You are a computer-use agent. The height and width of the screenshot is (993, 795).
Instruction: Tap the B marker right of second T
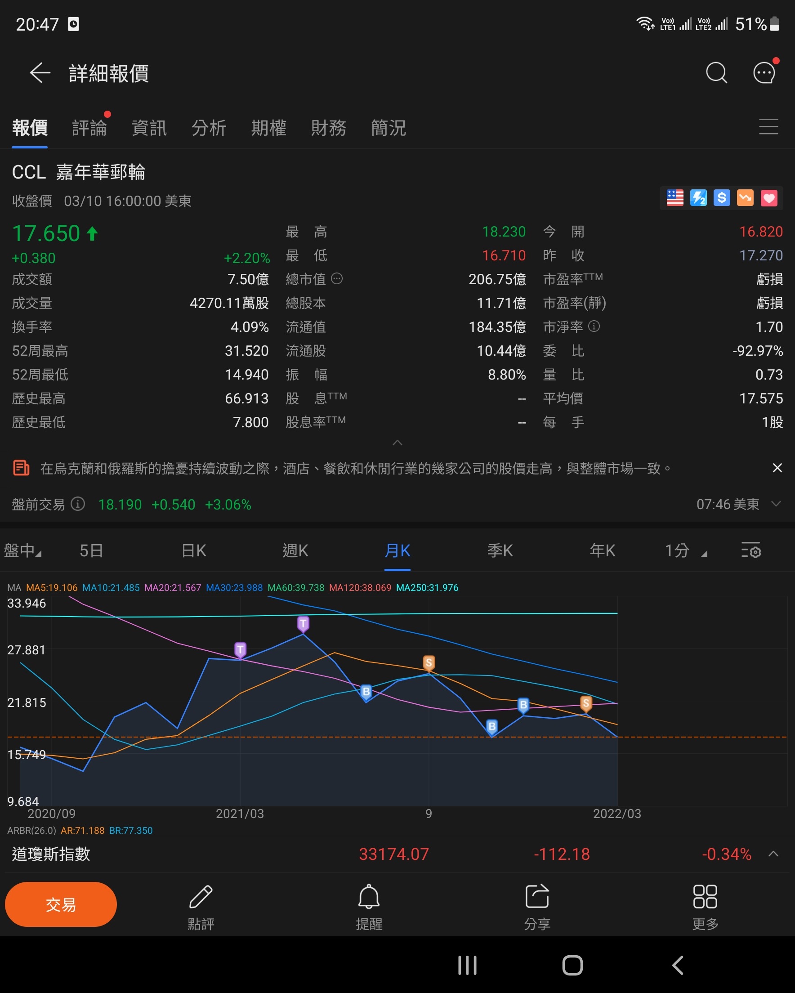[366, 692]
